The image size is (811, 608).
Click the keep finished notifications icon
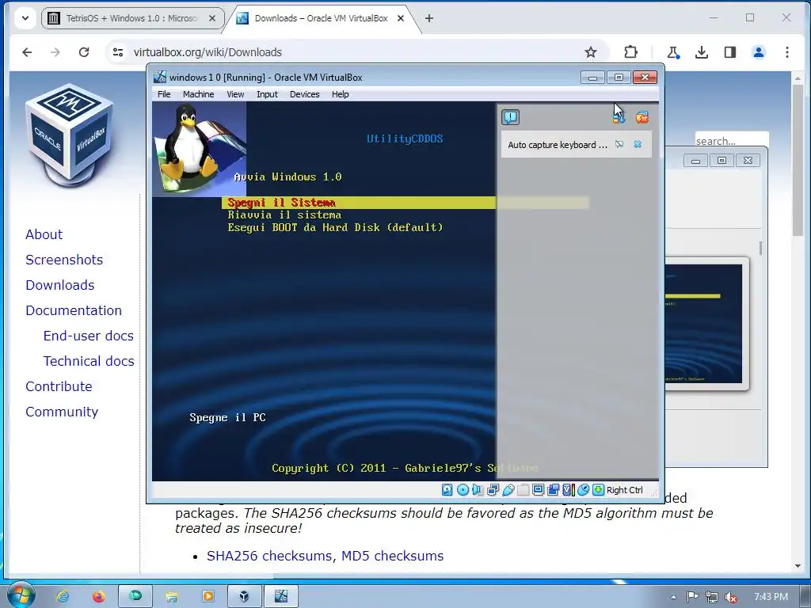619,117
